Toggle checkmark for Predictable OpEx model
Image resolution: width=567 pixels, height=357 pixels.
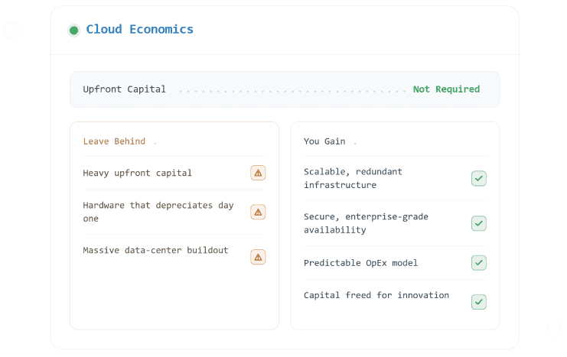coord(479,263)
